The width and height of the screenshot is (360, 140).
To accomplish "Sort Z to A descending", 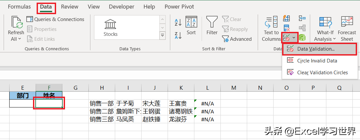I will click(x=178, y=35).
